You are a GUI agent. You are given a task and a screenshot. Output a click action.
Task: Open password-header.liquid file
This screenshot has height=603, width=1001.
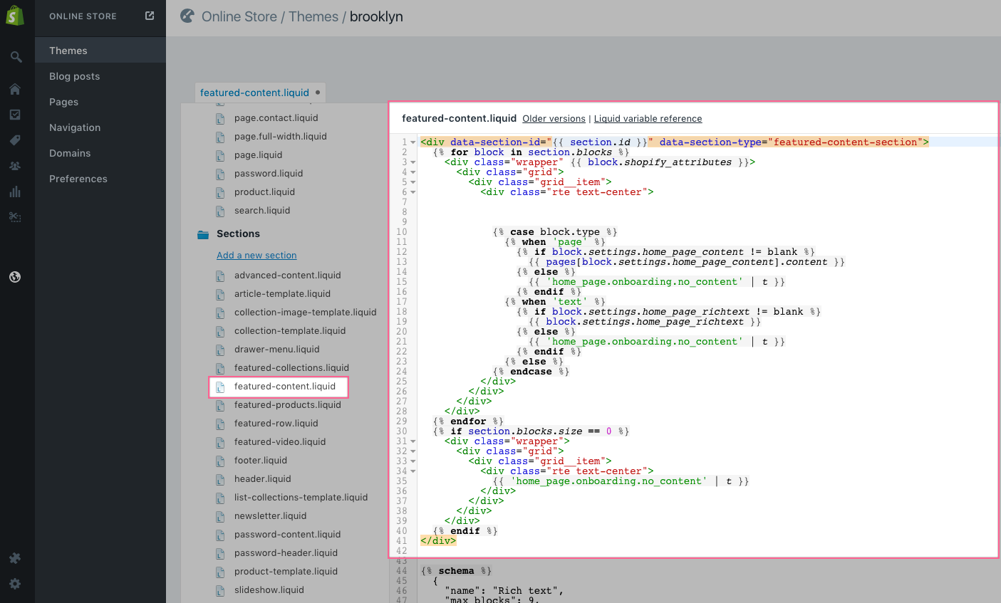(x=286, y=553)
